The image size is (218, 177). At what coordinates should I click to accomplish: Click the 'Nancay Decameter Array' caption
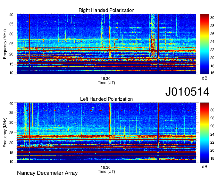(47, 173)
